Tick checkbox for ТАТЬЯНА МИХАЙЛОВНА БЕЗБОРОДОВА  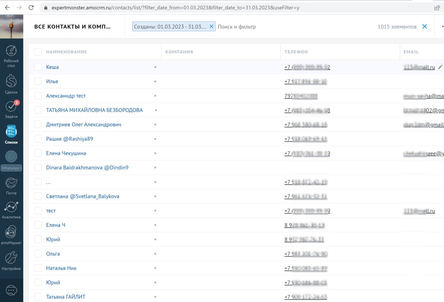click(38, 110)
